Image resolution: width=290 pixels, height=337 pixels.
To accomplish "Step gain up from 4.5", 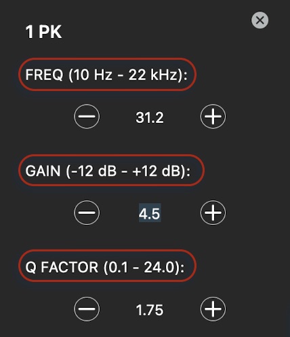I will (x=213, y=213).
